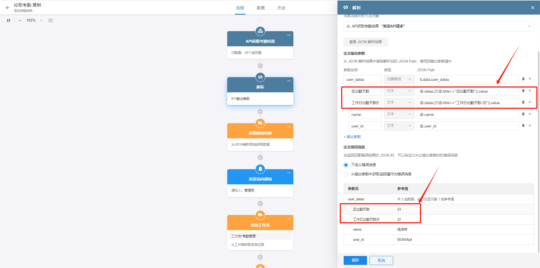Edit the @.name JSON Path field

(468, 114)
